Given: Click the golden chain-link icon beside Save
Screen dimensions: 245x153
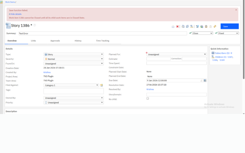Looking at the screenshot, I should [x=215, y=26].
